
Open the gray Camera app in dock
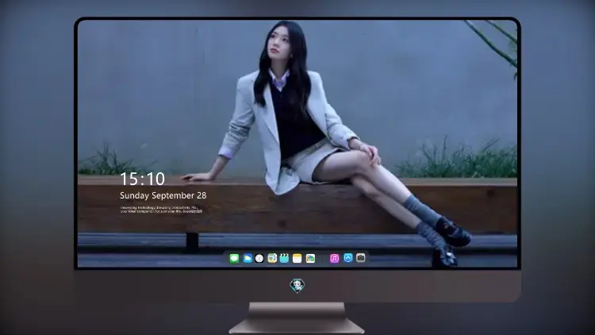pos(361,258)
